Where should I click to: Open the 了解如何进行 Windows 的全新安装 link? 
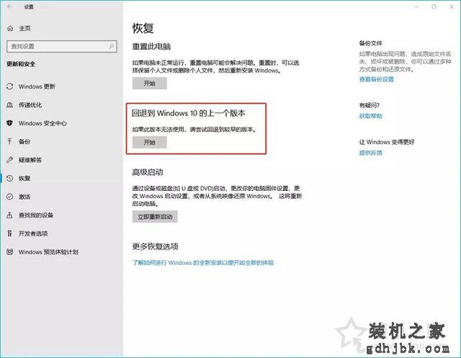203,262
